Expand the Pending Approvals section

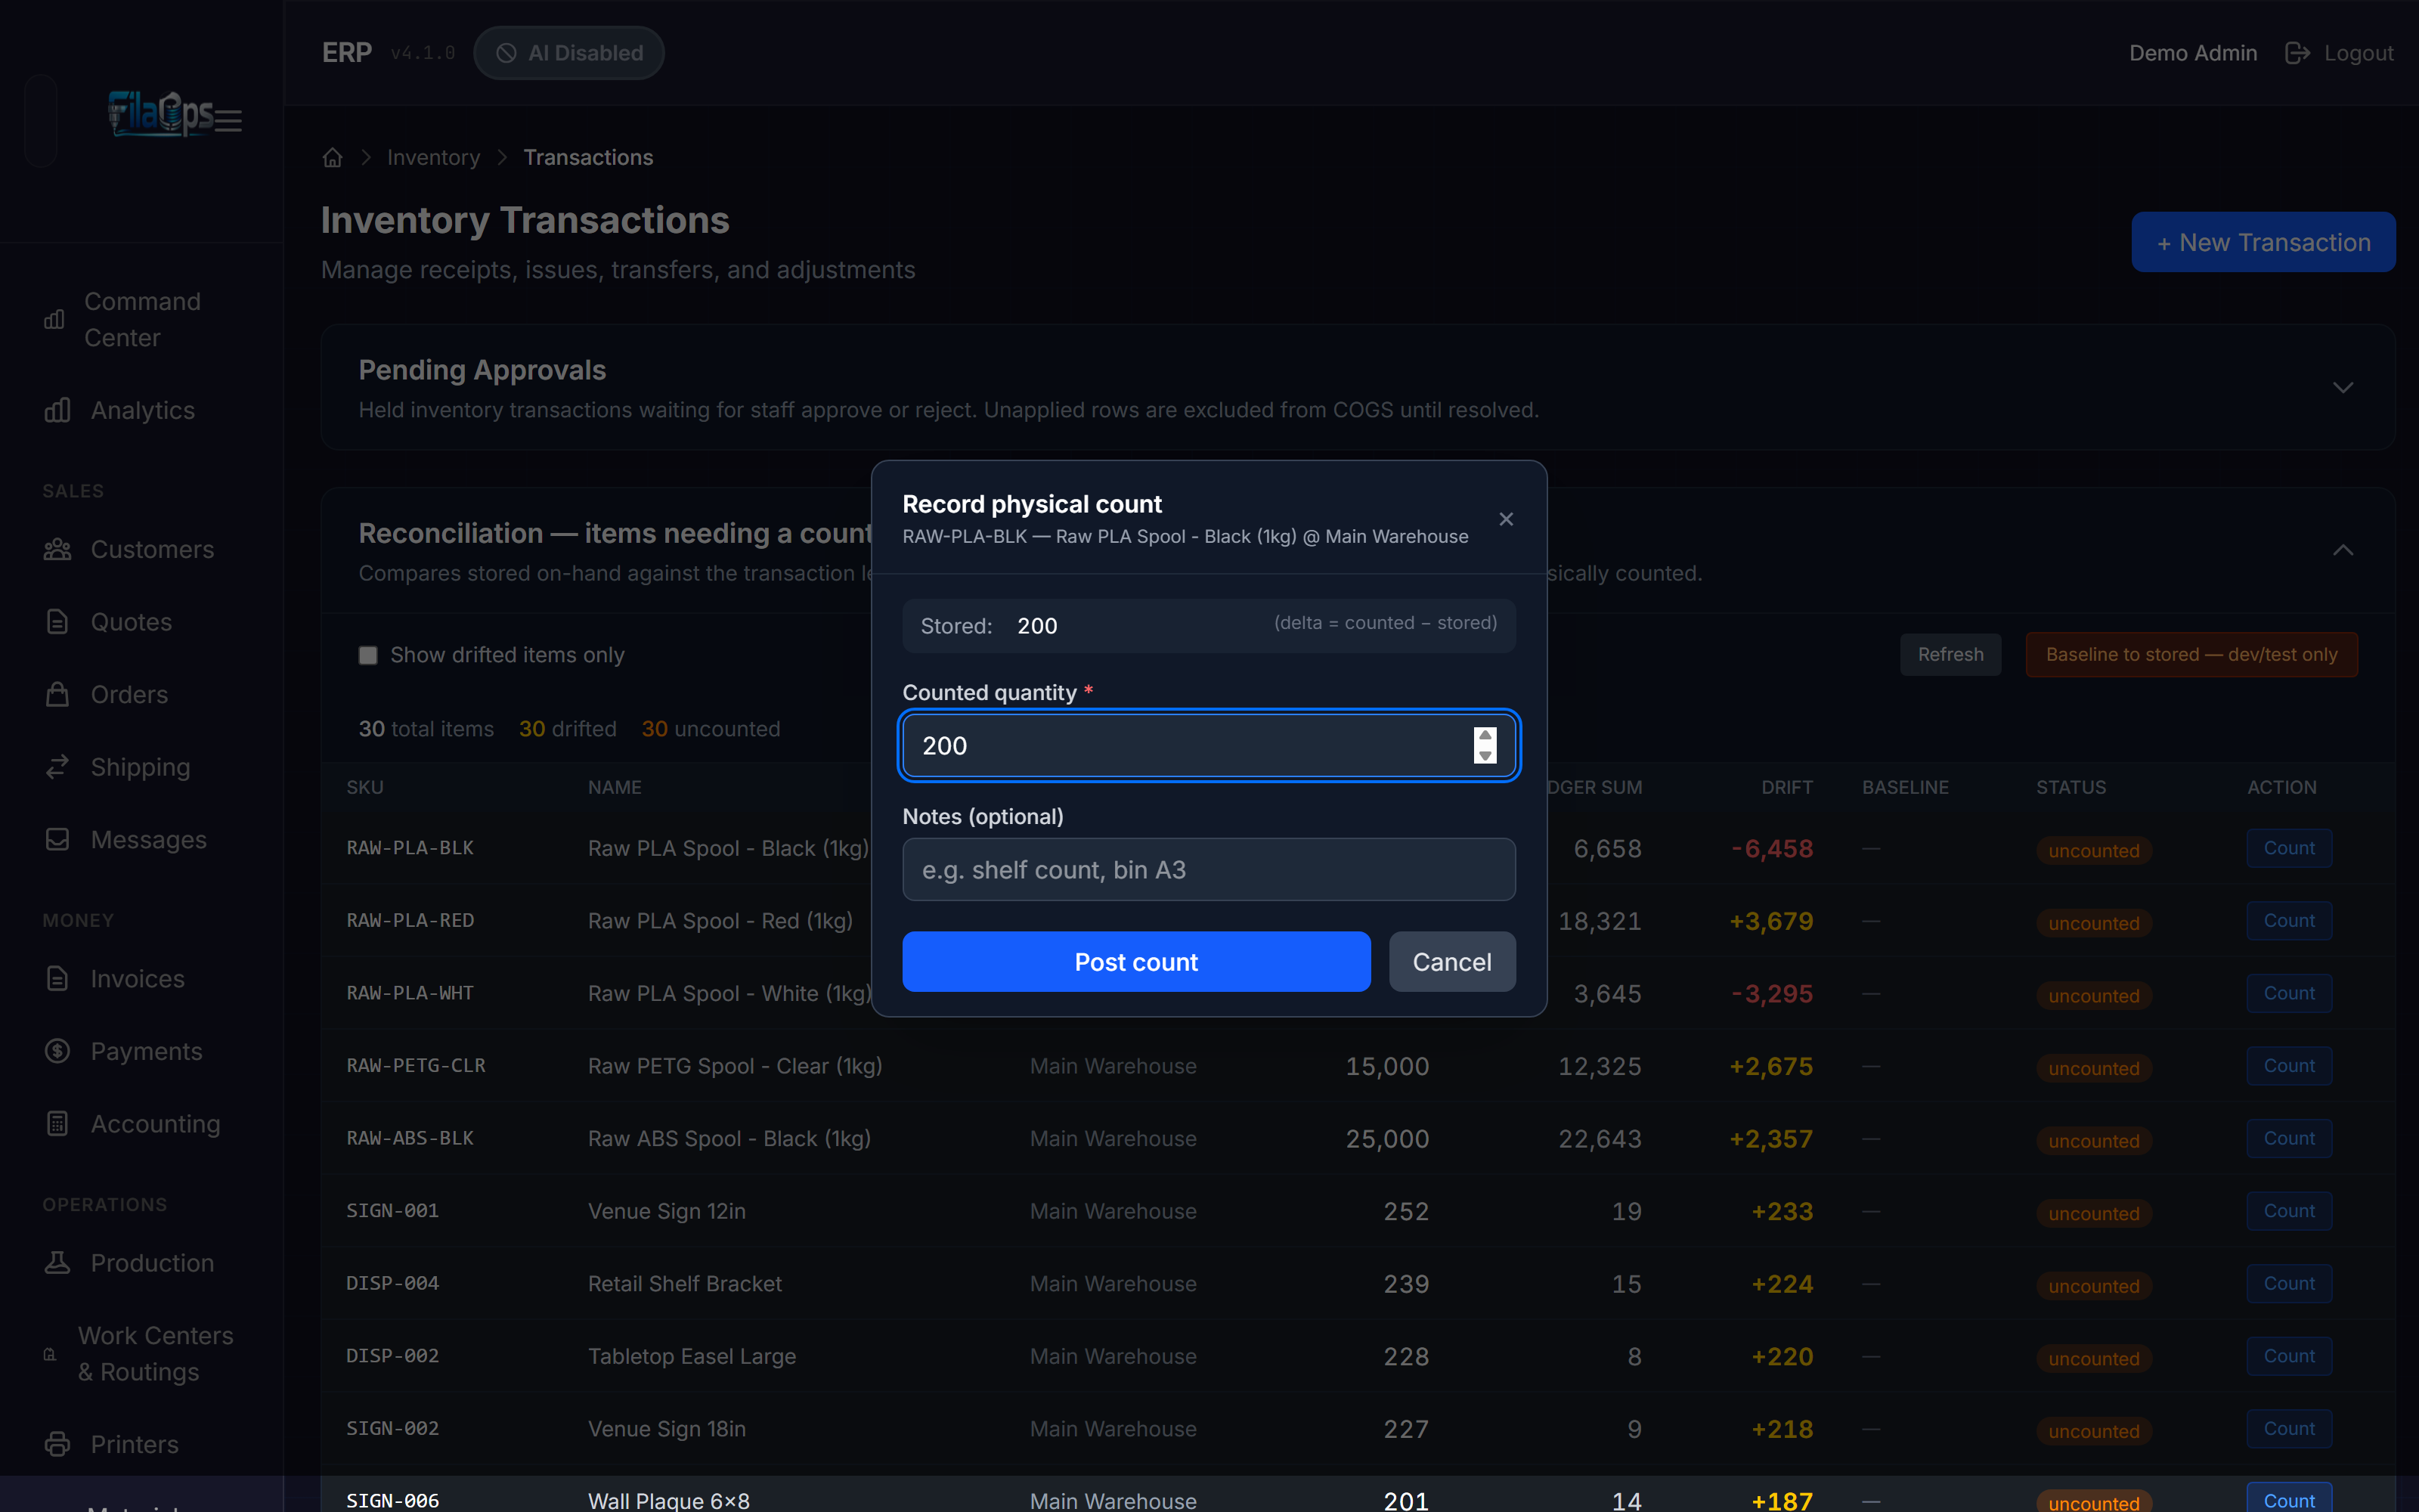coord(2343,387)
